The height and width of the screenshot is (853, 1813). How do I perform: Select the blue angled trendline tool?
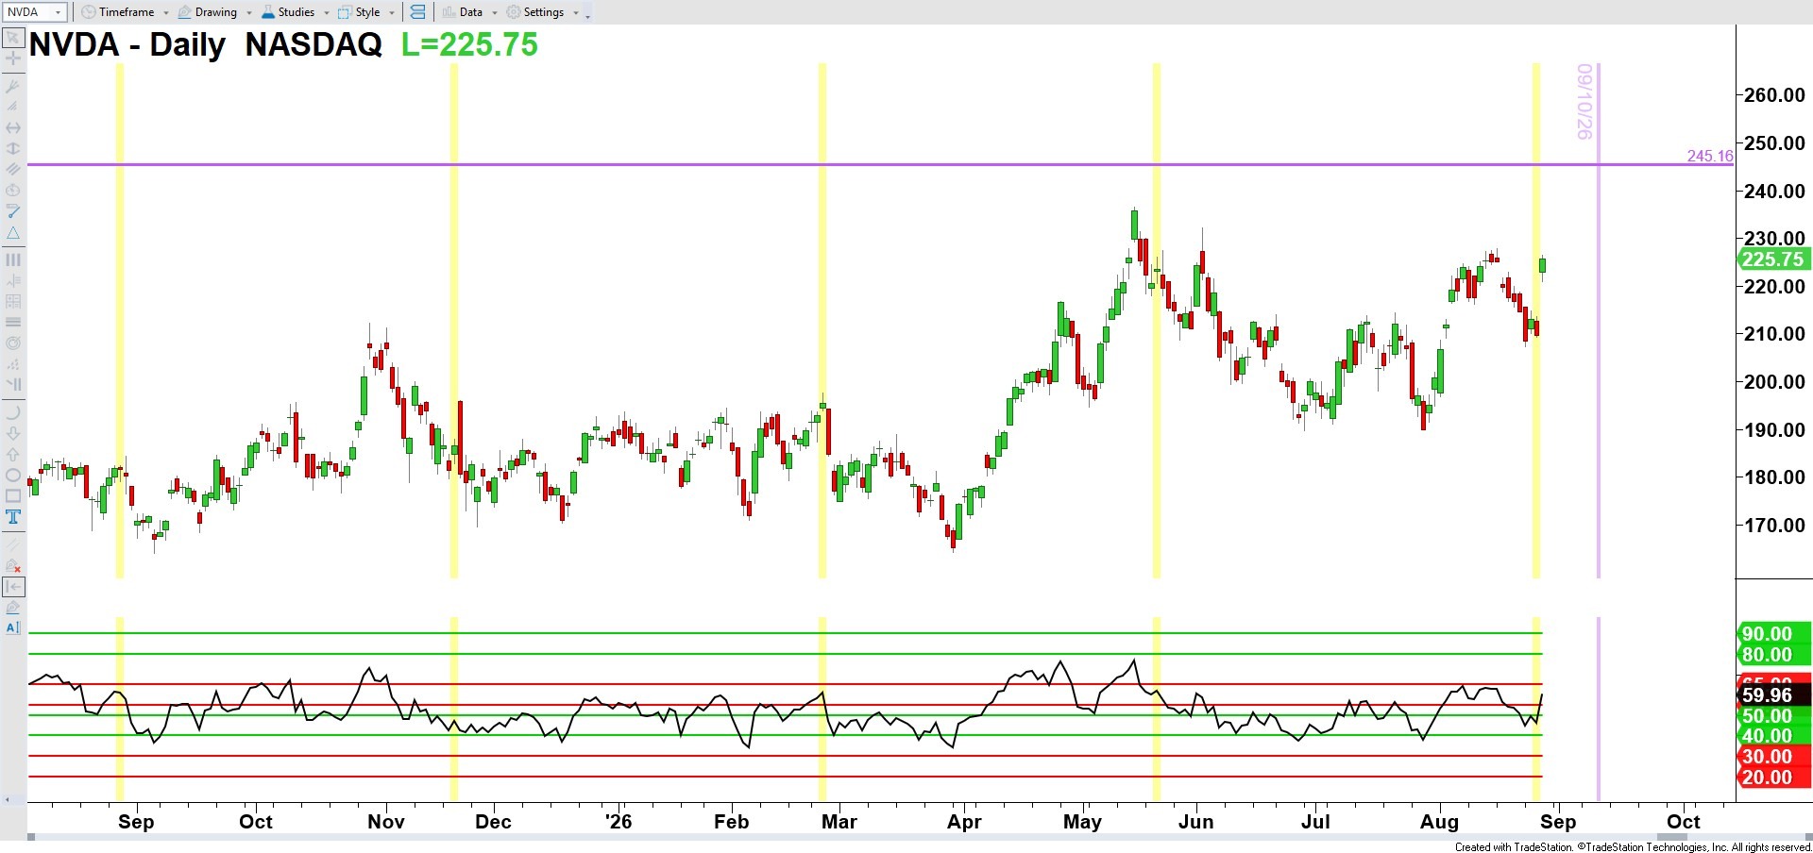coord(13,211)
